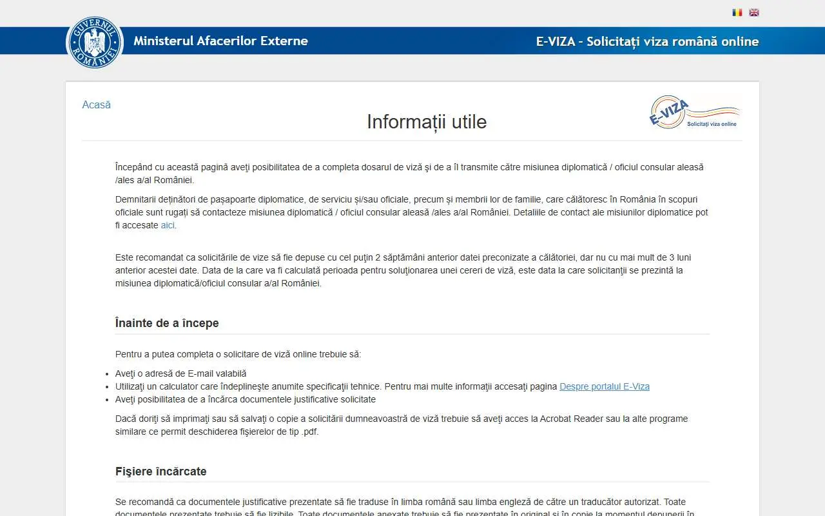Click the Guvernul României coat of arms logo
825x516 pixels.
[x=95, y=42]
